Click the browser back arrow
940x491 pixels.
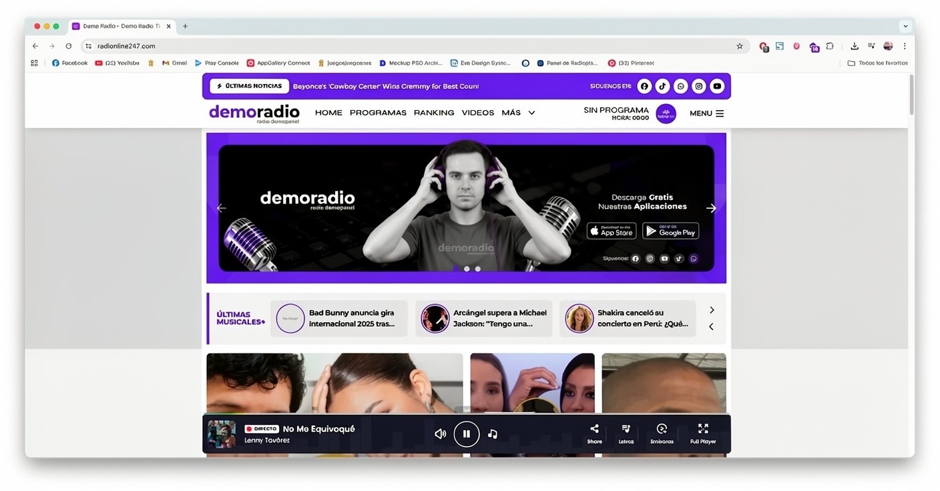pyautogui.click(x=35, y=46)
